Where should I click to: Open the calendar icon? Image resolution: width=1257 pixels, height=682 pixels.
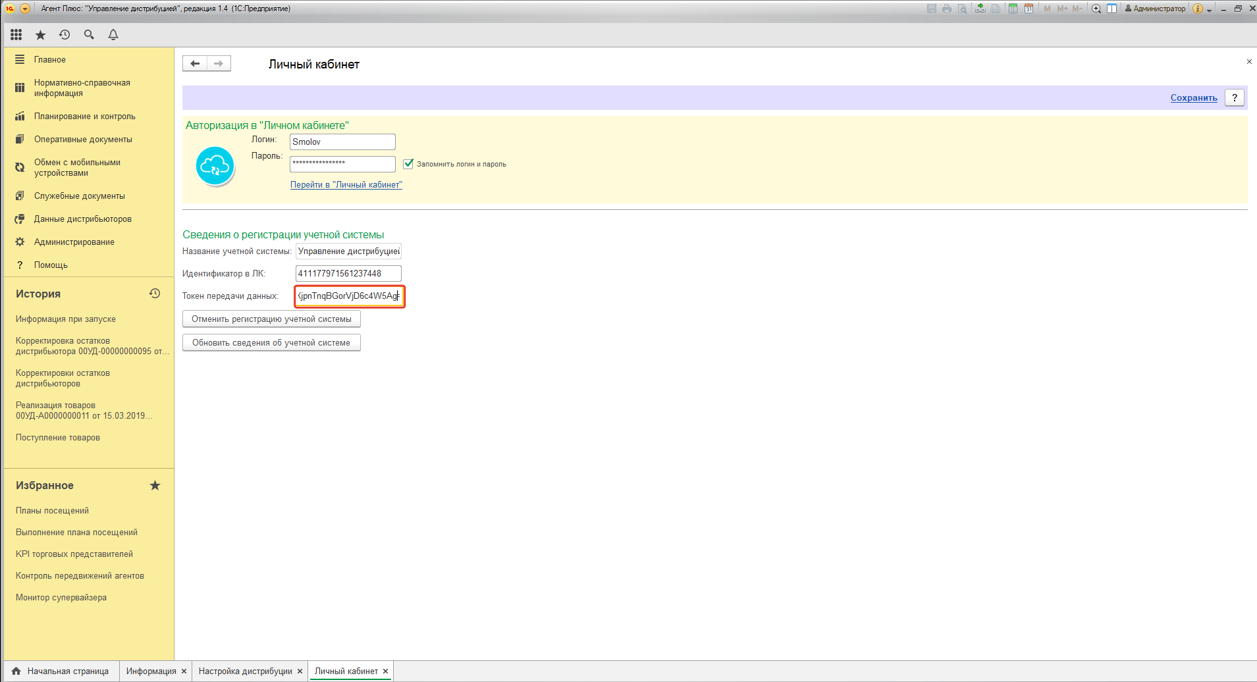point(1029,9)
